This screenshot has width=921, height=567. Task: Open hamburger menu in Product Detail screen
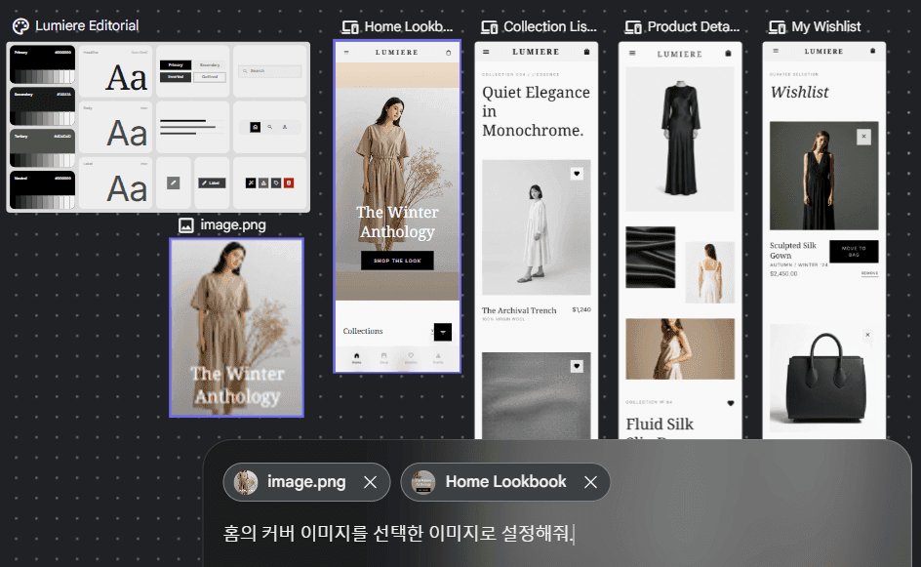click(632, 53)
